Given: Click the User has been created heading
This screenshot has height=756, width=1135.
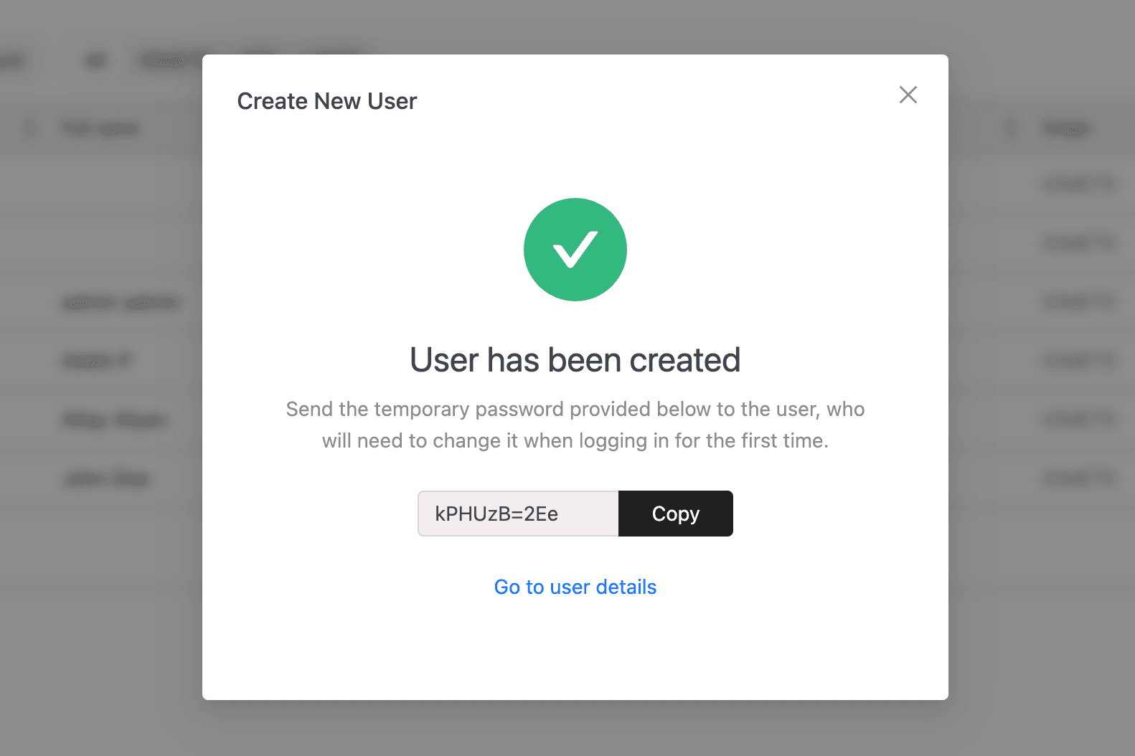Looking at the screenshot, I should (x=575, y=360).
